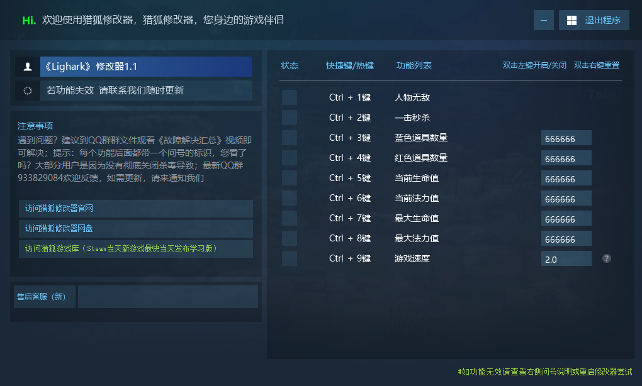Click the 当前法力值 value field
Viewport: 642px width, 386px height.
coord(566,198)
